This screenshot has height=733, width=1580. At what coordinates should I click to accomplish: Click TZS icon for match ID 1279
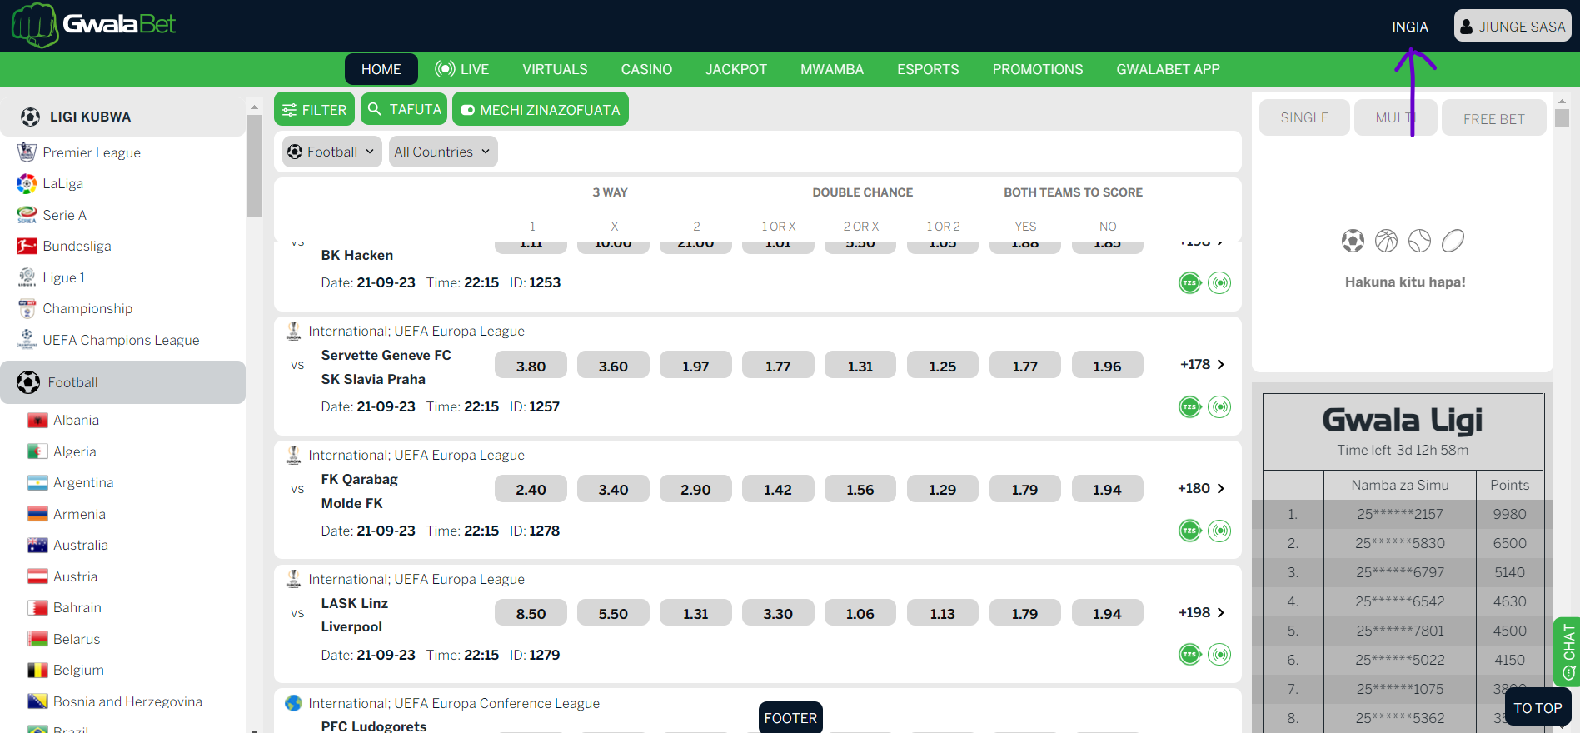pos(1190,655)
